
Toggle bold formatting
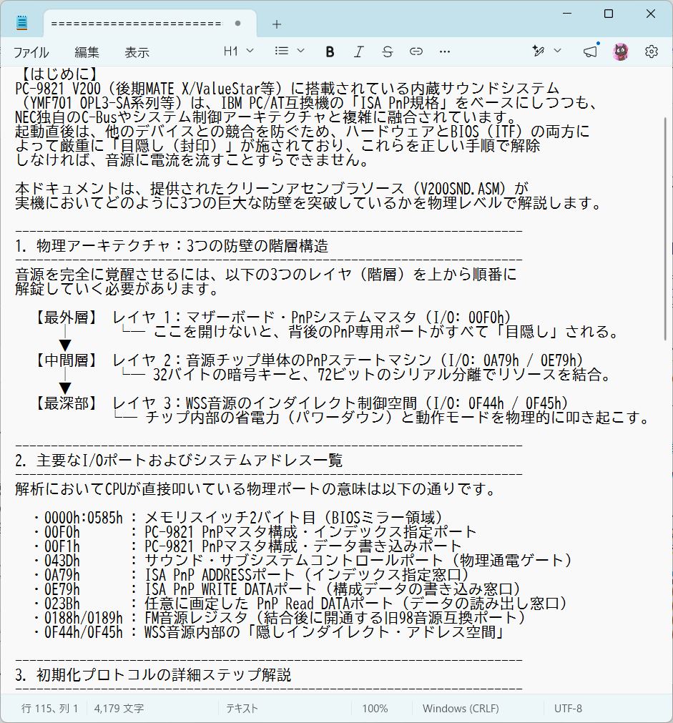tap(330, 51)
